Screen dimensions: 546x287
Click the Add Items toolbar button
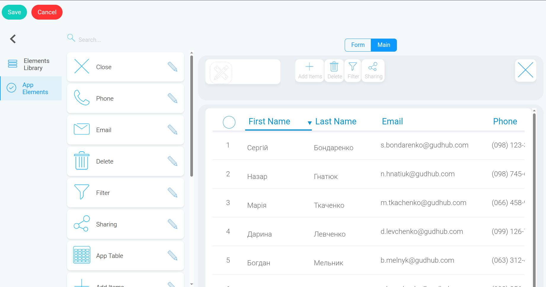coord(310,71)
